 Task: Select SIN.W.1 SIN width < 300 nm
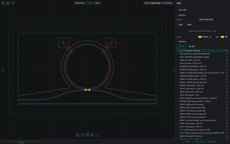pos(202,85)
